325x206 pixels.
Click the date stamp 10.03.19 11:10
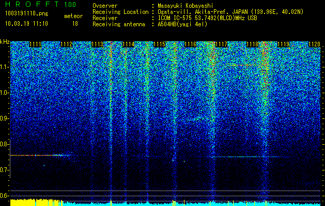click(x=26, y=24)
